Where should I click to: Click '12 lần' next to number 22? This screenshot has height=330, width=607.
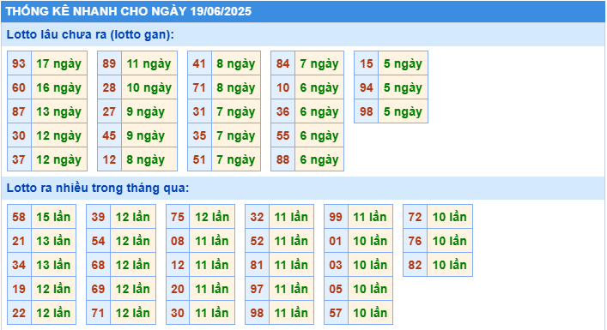coord(53,313)
